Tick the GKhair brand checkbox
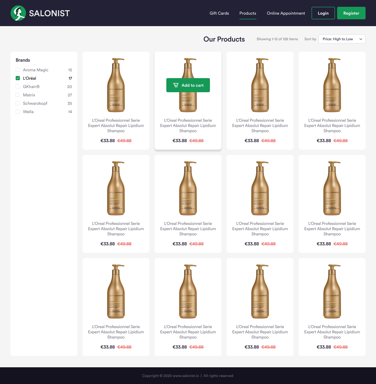The image size is (376, 384). (18, 86)
